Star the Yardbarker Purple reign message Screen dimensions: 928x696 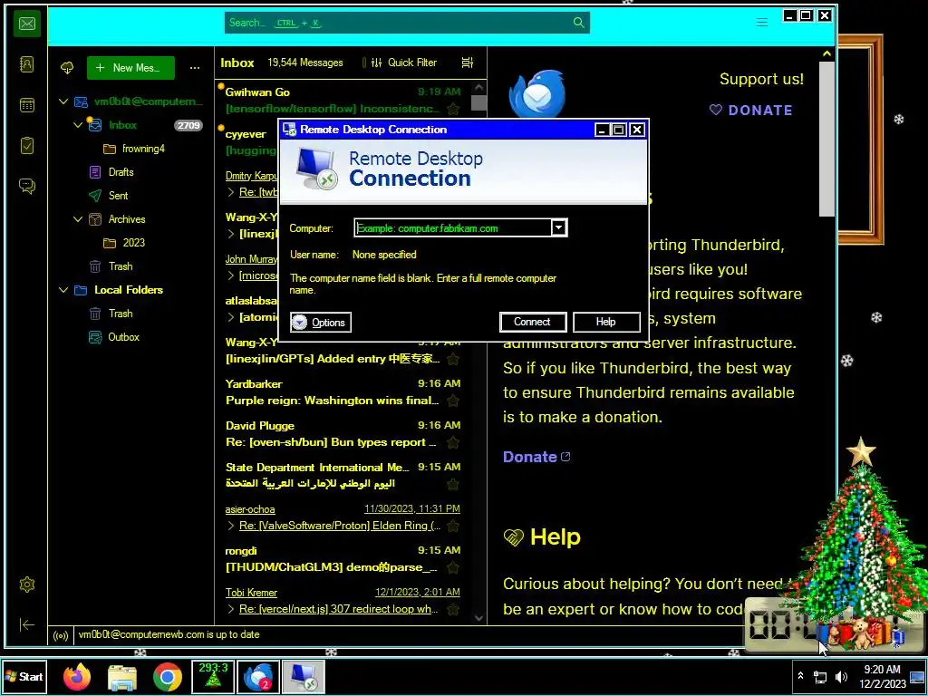click(x=453, y=401)
